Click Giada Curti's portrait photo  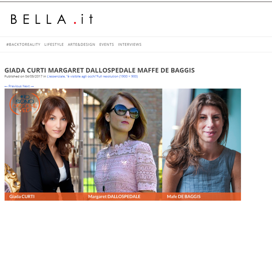[x=44, y=141]
